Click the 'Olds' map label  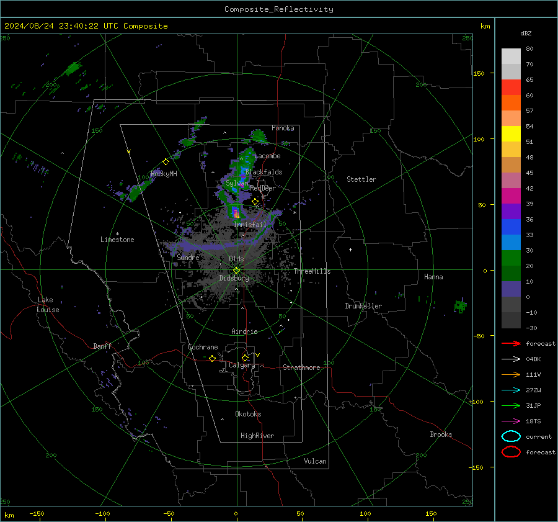click(x=236, y=259)
